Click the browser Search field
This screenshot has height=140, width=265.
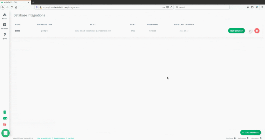202,7
